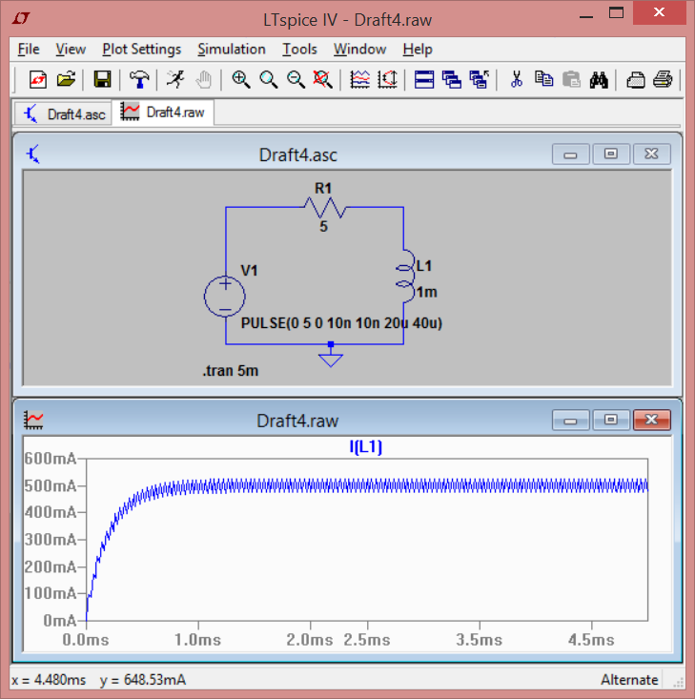The image size is (695, 699).
Task: Click the PULSE source value text
Action: (x=341, y=323)
